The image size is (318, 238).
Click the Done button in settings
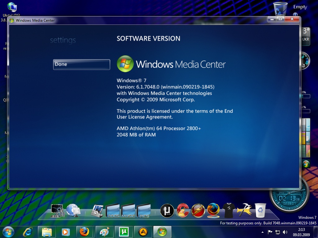(x=82, y=64)
